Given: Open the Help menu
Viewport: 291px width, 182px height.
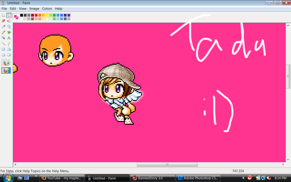Looking at the screenshot, I should click(59, 9).
